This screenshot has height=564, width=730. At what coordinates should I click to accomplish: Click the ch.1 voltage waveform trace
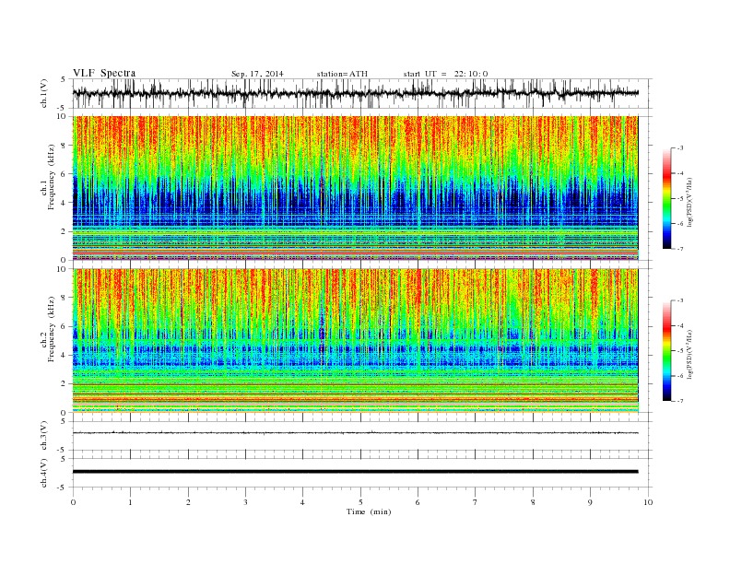tap(356, 93)
